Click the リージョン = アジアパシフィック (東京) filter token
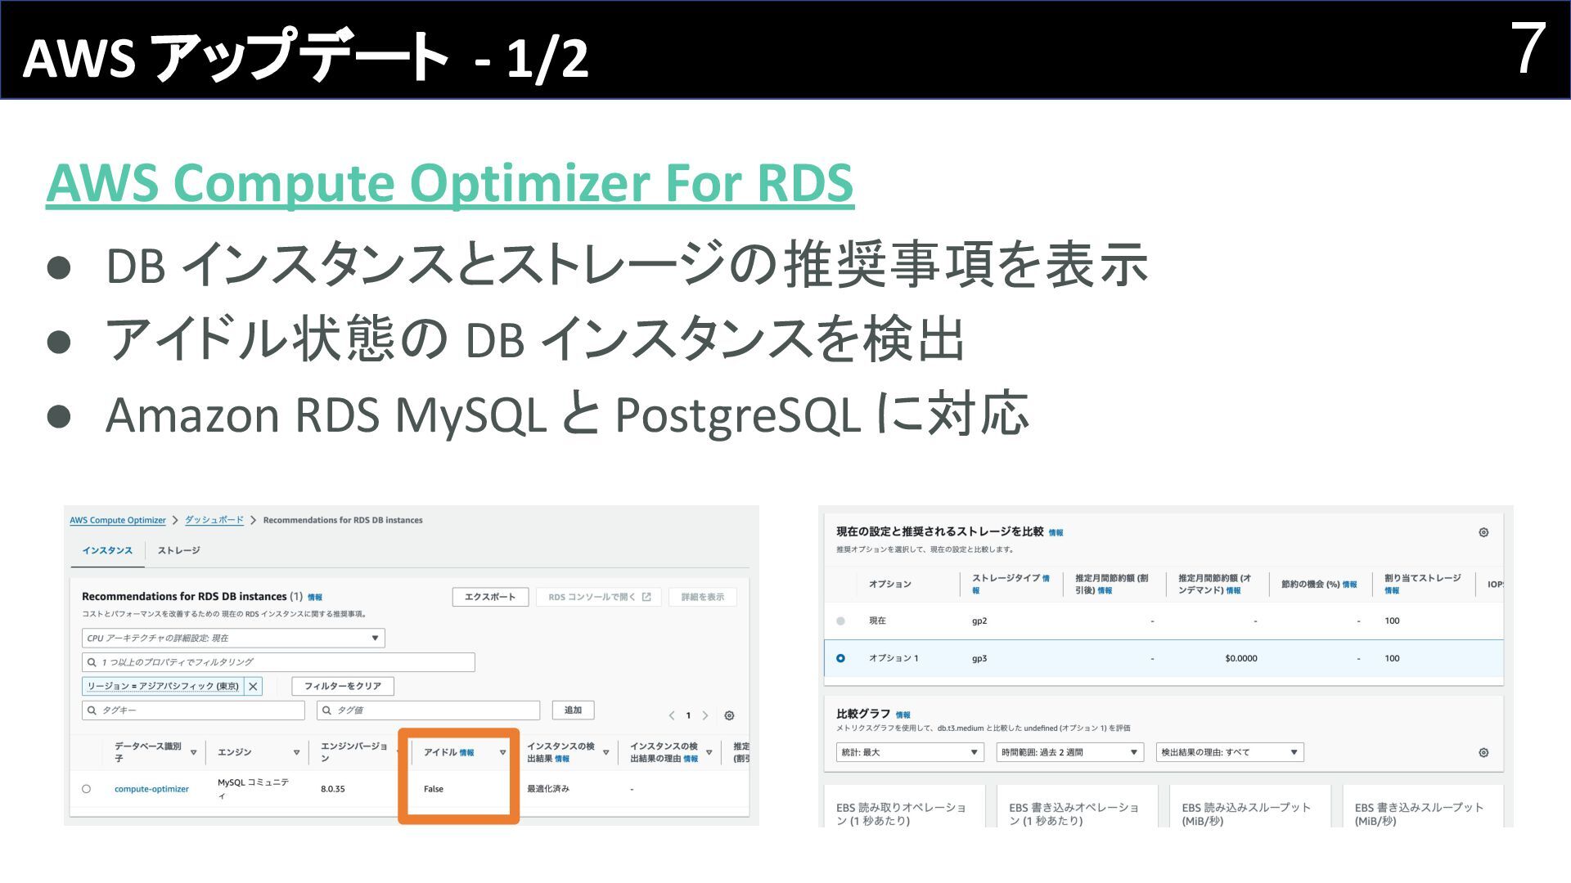Screen dimensions: 1571x883 (x=163, y=686)
